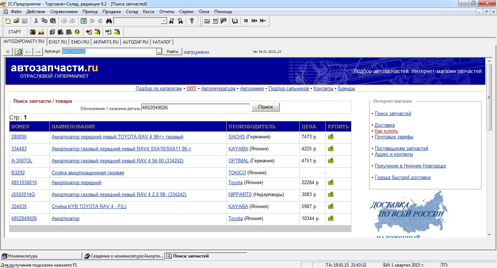This screenshot has height=268, width=497.
Task: Click the M+ memory add button
Action: [x=254, y=21]
